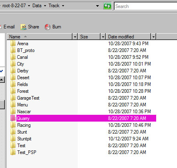This screenshot has height=168, width=177.
Task: Go to the Data breadcrumb segment
Action: 37,6
